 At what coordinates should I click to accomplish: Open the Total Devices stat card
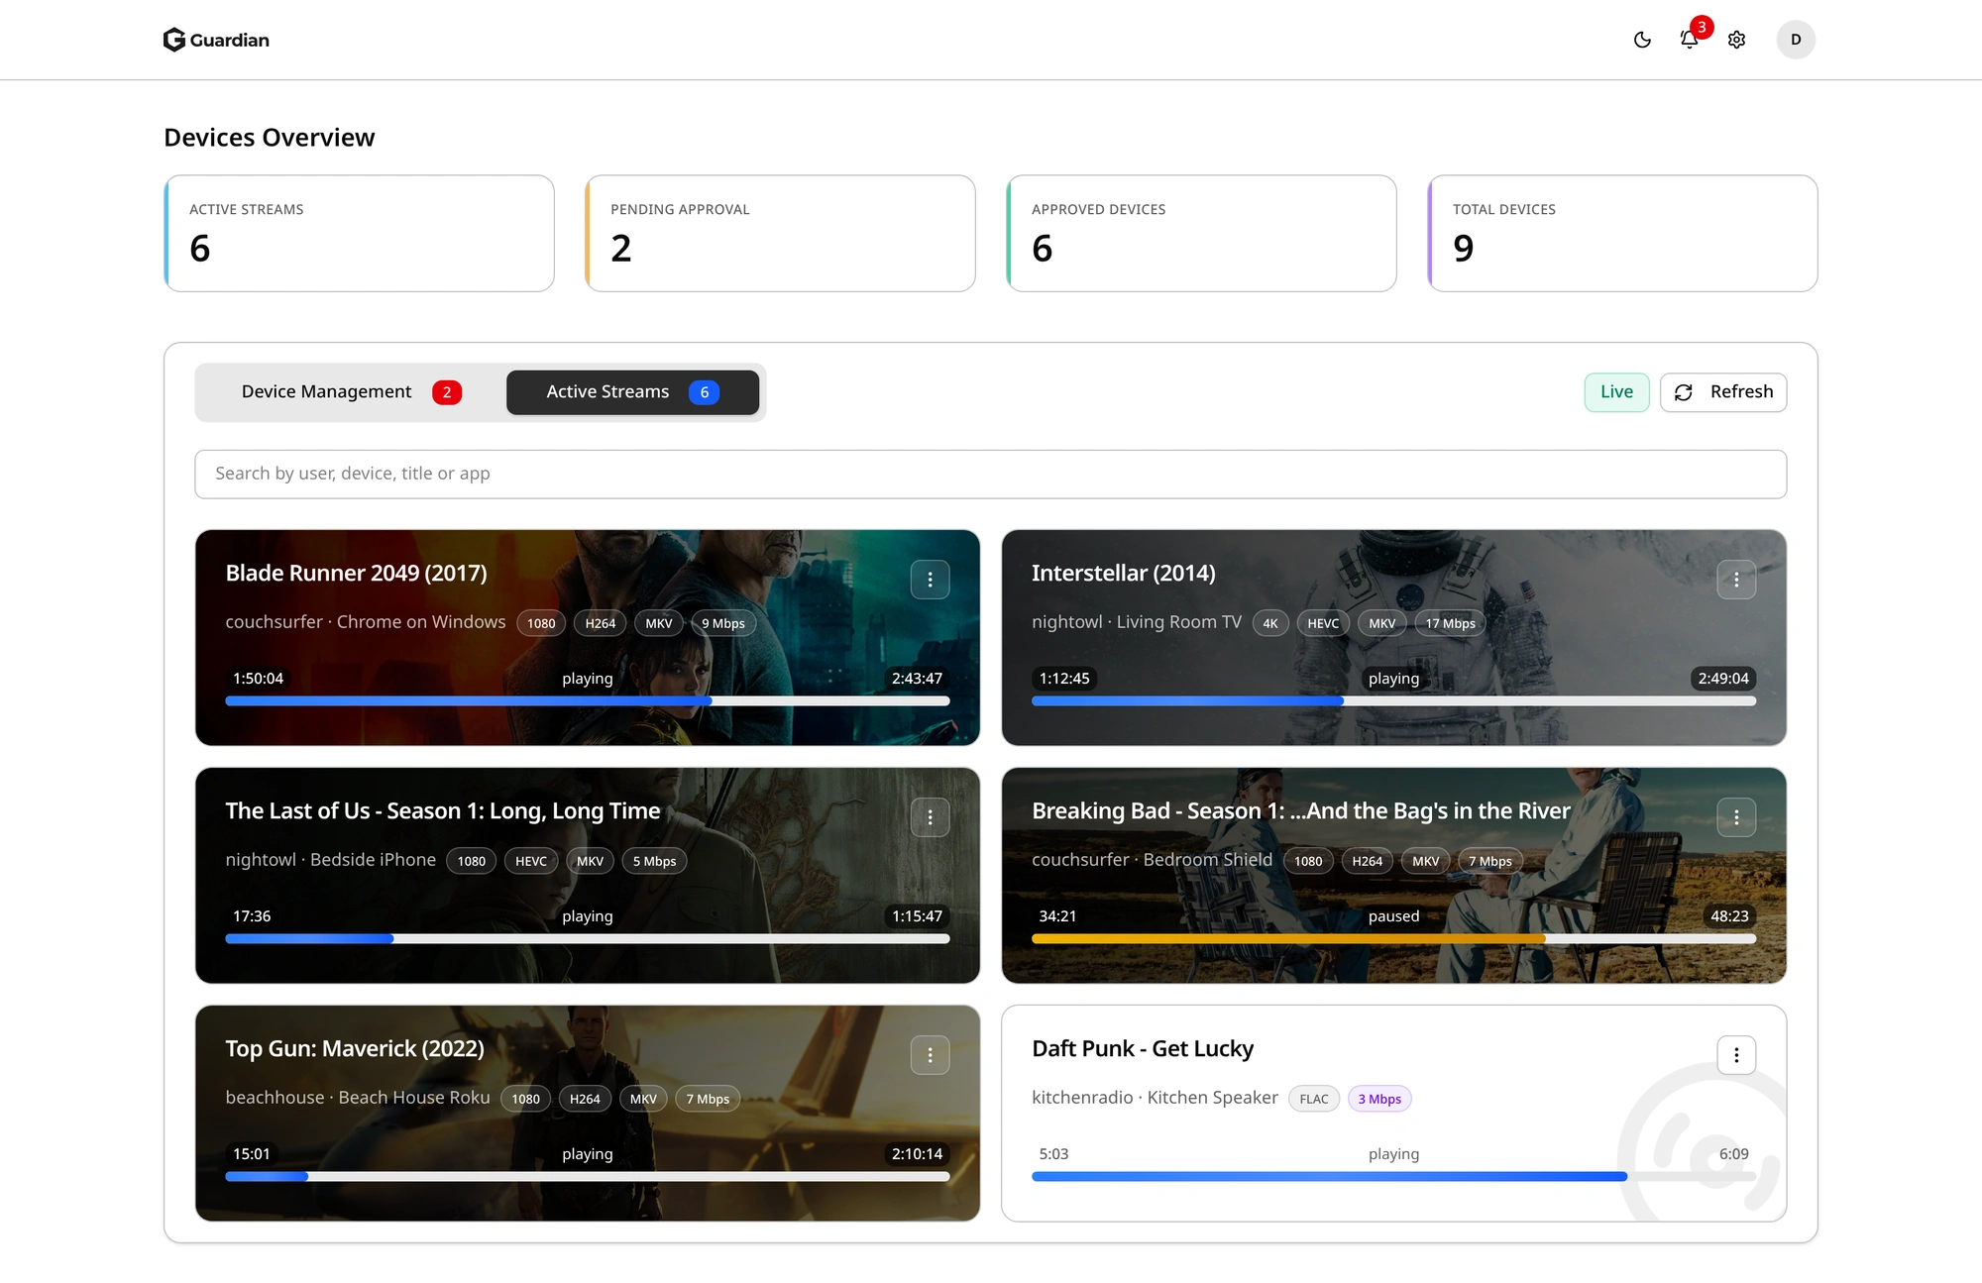(x=1622, y=234)
